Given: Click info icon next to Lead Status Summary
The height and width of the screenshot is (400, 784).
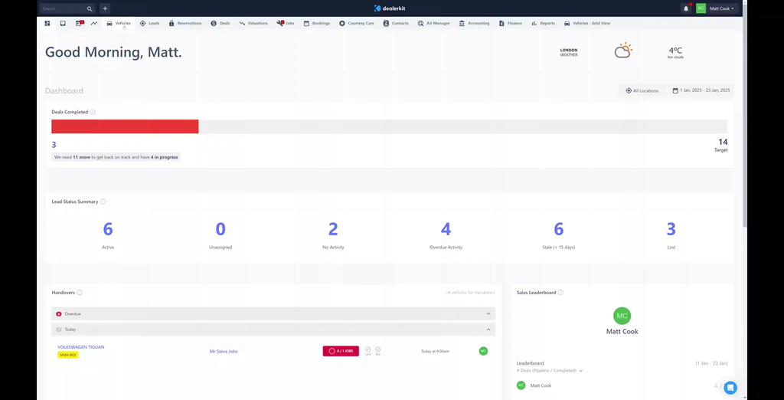Looking at the screenshot, I should pos(103,202).
